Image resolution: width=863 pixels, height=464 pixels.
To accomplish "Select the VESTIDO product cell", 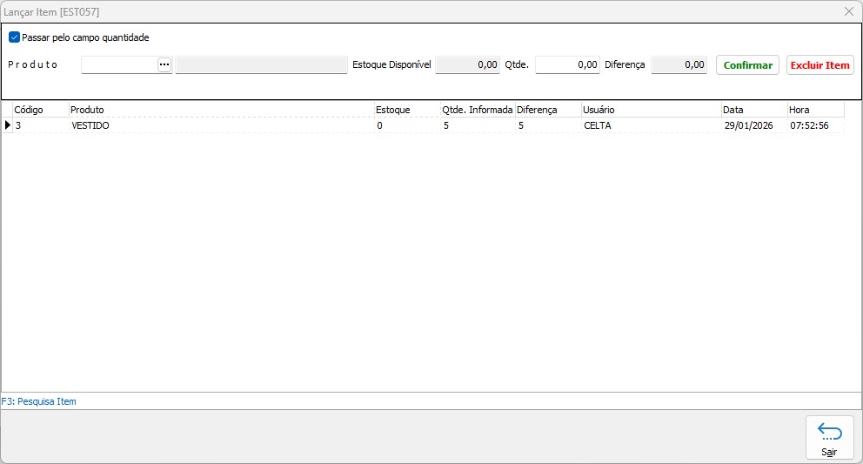I will click(90, 125).
